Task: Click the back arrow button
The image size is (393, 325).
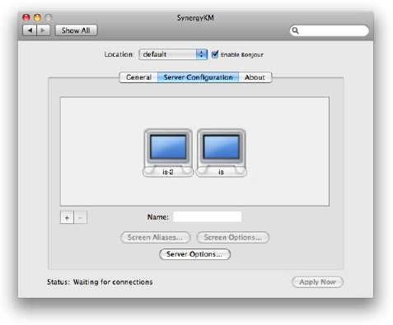Action: pyautogui.click(x=30, y=30)
